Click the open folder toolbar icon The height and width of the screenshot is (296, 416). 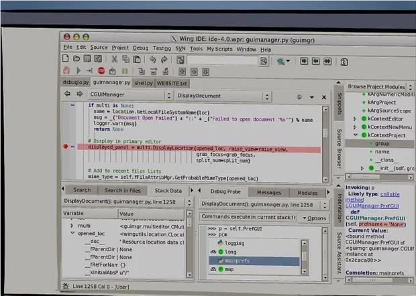coord(76,58)
